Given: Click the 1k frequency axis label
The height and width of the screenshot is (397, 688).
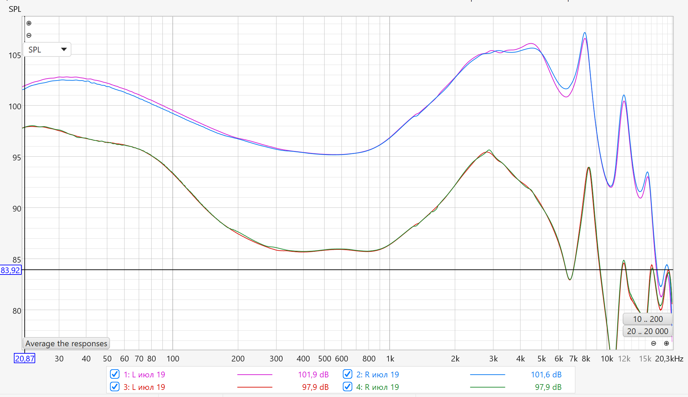Looking at the screenshot, I should click(390, 359).
